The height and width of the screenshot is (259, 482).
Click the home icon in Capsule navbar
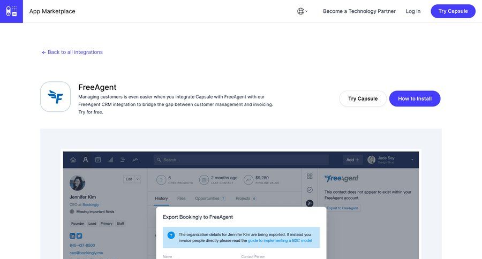[73, 159]
